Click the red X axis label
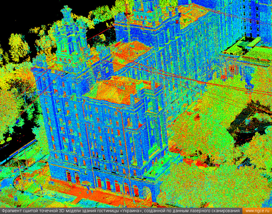 [x=177, y=22]
